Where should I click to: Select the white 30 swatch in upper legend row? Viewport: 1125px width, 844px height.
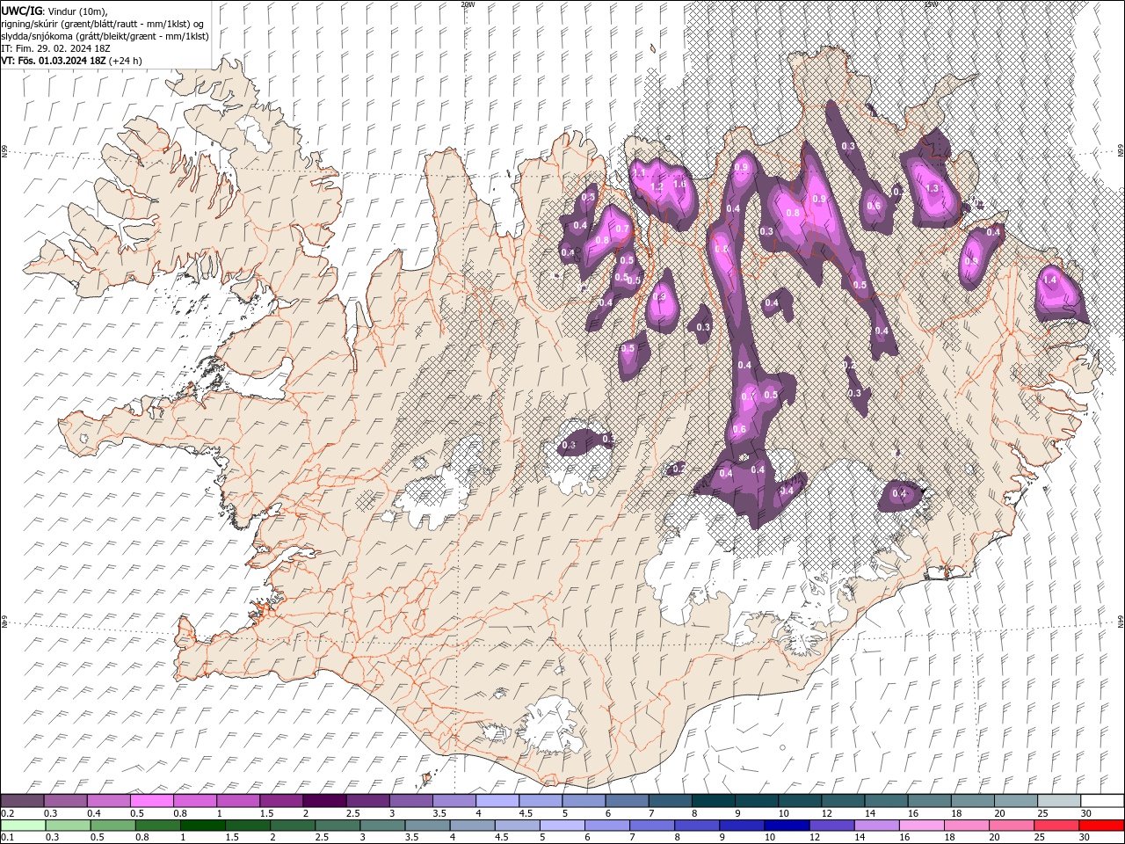1101,801
